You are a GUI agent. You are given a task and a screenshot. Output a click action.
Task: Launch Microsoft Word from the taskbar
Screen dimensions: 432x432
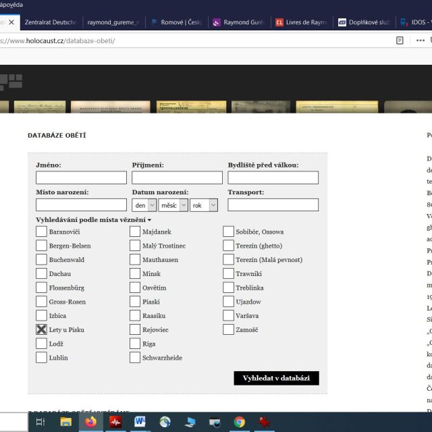pos(140,422)
